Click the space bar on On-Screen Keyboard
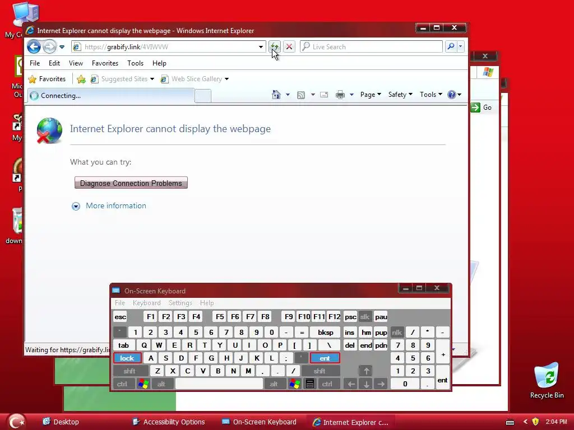The image size is (574, 430). [219, 384]
